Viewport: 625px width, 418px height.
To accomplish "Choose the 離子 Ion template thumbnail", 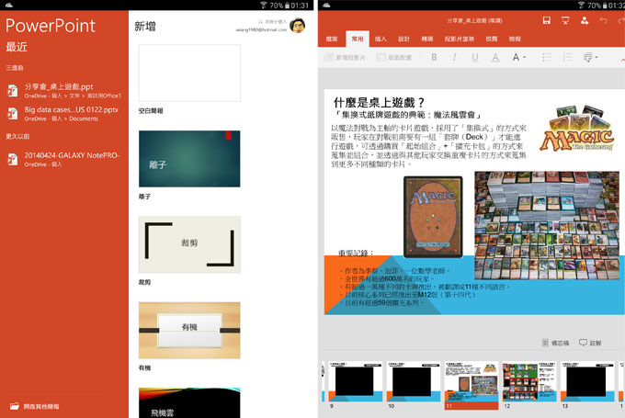I will coord(189,159).
